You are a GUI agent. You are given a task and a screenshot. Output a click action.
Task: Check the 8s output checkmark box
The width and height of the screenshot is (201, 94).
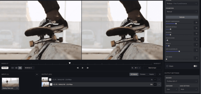tap(155, 79)
